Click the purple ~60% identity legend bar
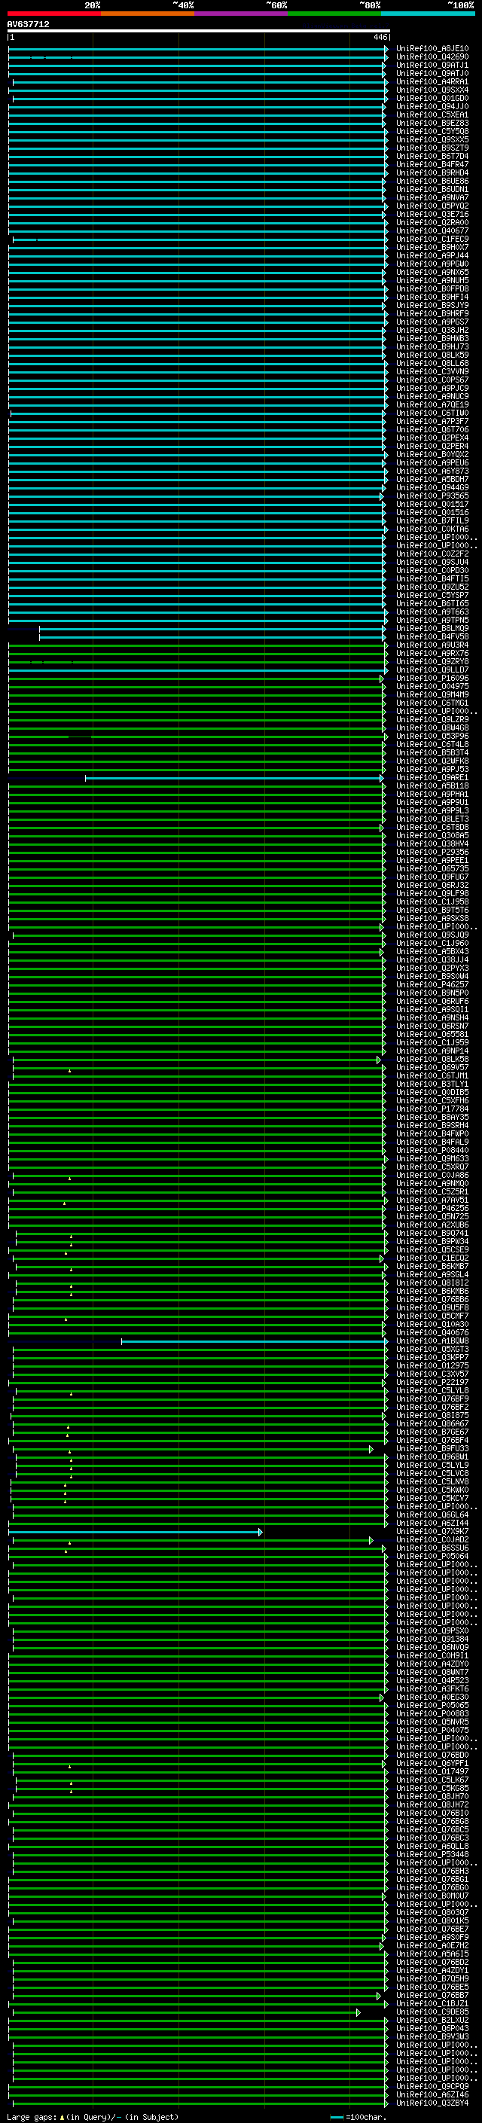This screenshot has height=2123, width=482. pyautogui.click(x=242, y=14)
